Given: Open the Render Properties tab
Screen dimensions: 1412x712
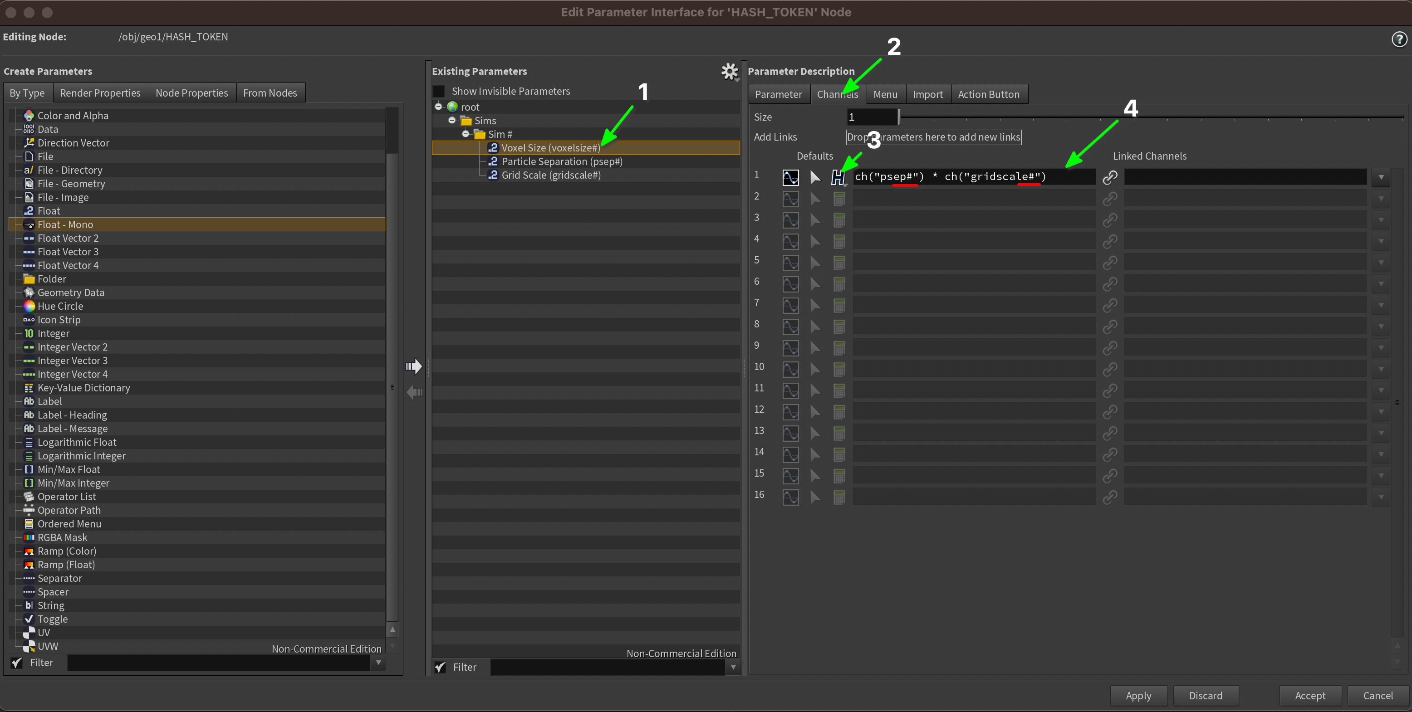Looking at the screenshot, I should point(100,93).
